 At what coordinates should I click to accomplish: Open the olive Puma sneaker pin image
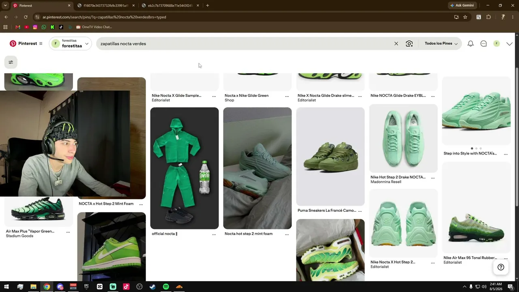330,157
